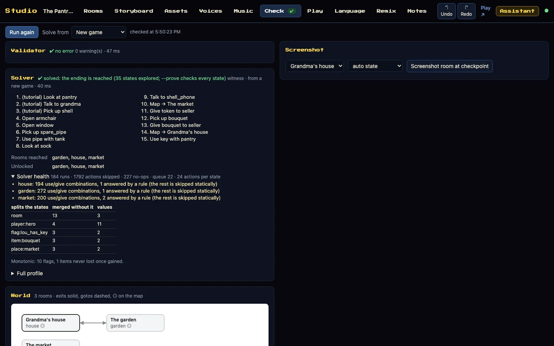Screen dimensions: 554x346
Task: Click the item:bouquet table row
Action: pyautogui.click(x=63, y=241)
